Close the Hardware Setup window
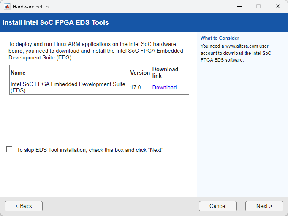Image resolution: width=288 pixels, height=216 pixels. 277,6
